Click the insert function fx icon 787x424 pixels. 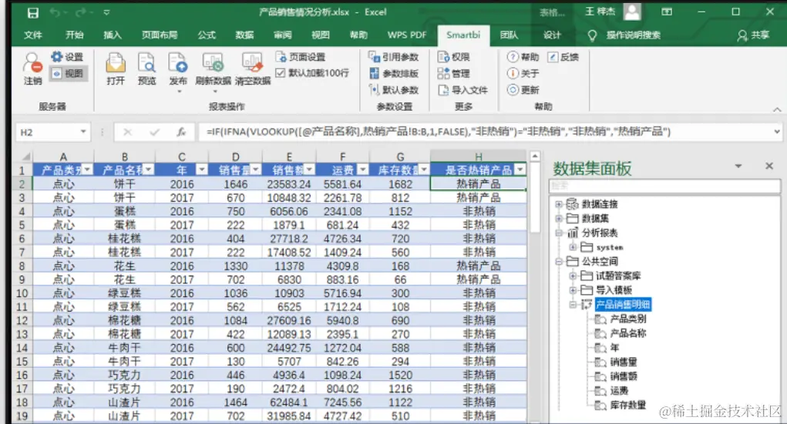point(181,132)
